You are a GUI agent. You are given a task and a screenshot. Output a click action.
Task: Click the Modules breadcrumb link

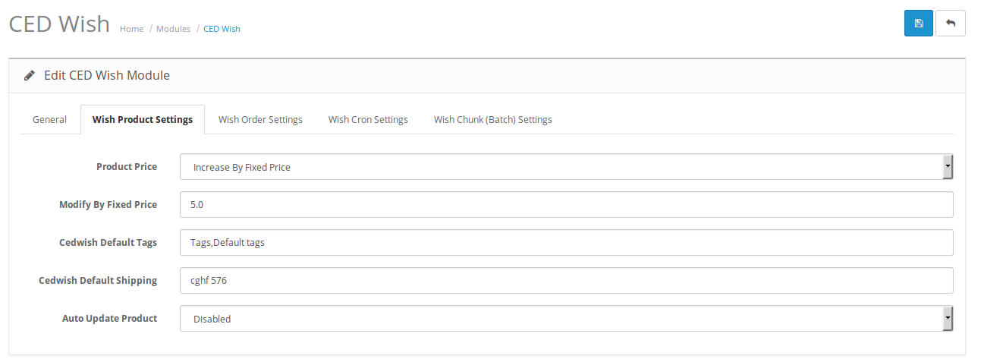173,29
